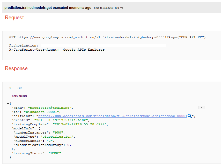Click the red Request section heading
This screenshot has height=164, width=221.
[14, 18]
